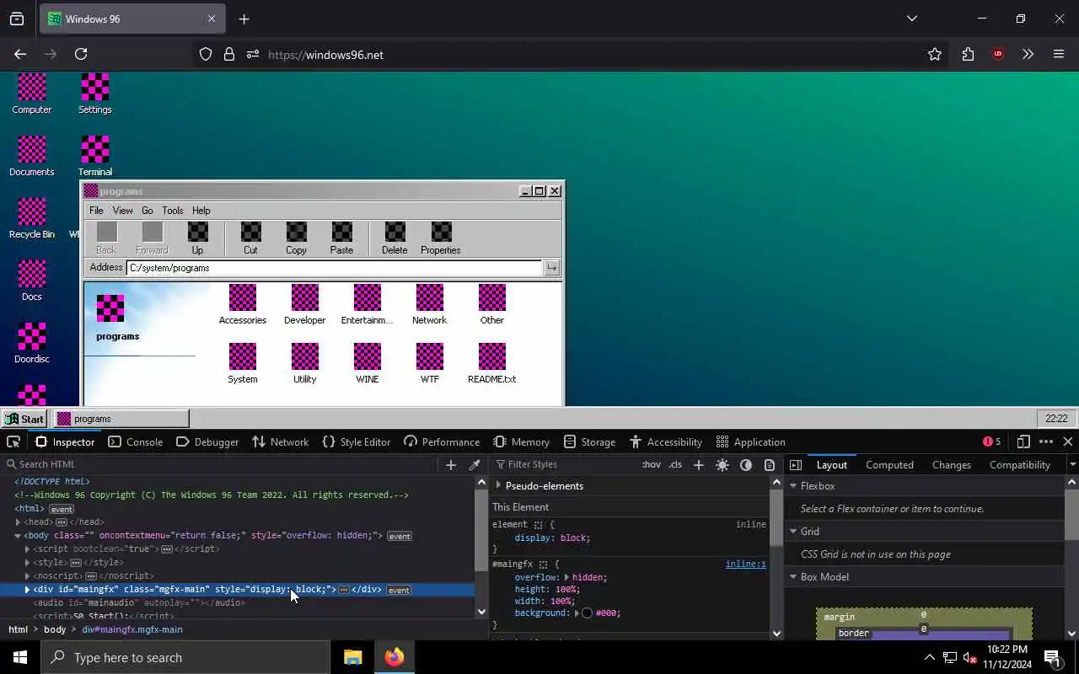Switch to the Console tab
The image size is (1079, 674).
tap(136, 441)
